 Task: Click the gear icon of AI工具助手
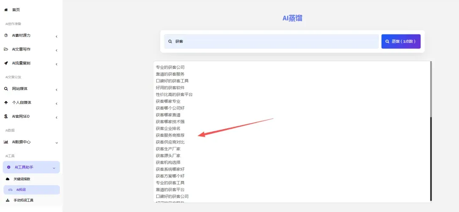coord(9,167)
